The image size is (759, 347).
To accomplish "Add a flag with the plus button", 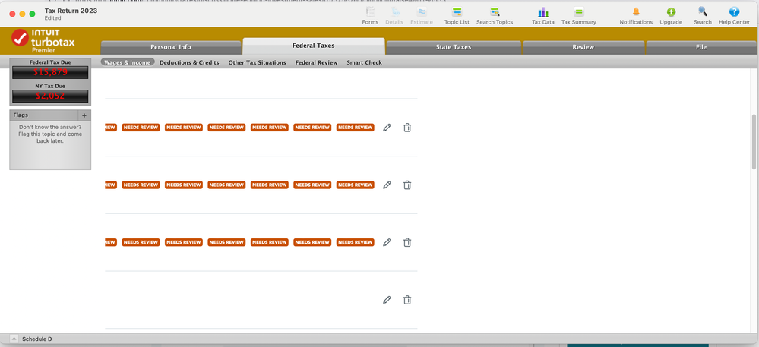I will pyautogui.click(x=84, y=115).
